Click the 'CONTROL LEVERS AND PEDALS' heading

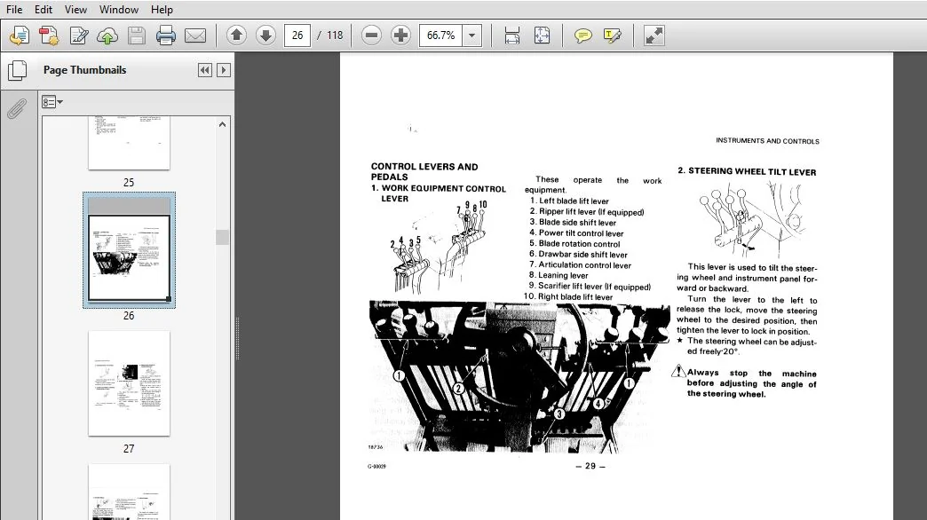[424, 171]
